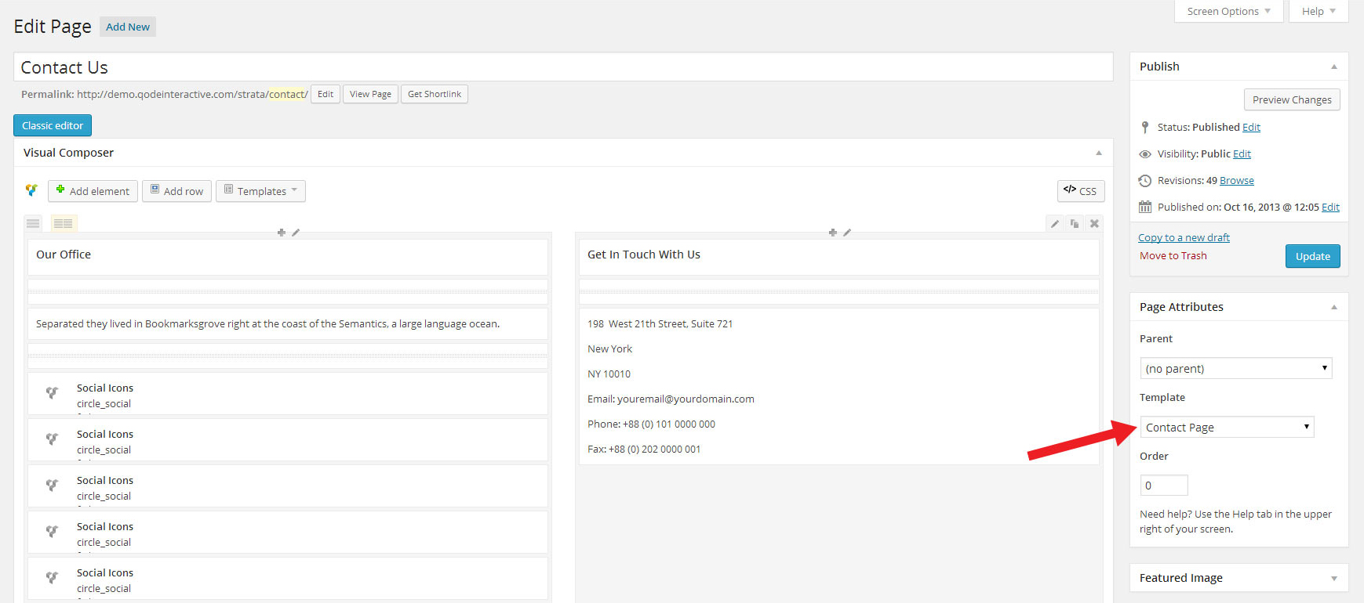Screen dimensions: 1364x603
Task: Collapse the Visual Composer panel
Action: click(x=1099, y=153)
